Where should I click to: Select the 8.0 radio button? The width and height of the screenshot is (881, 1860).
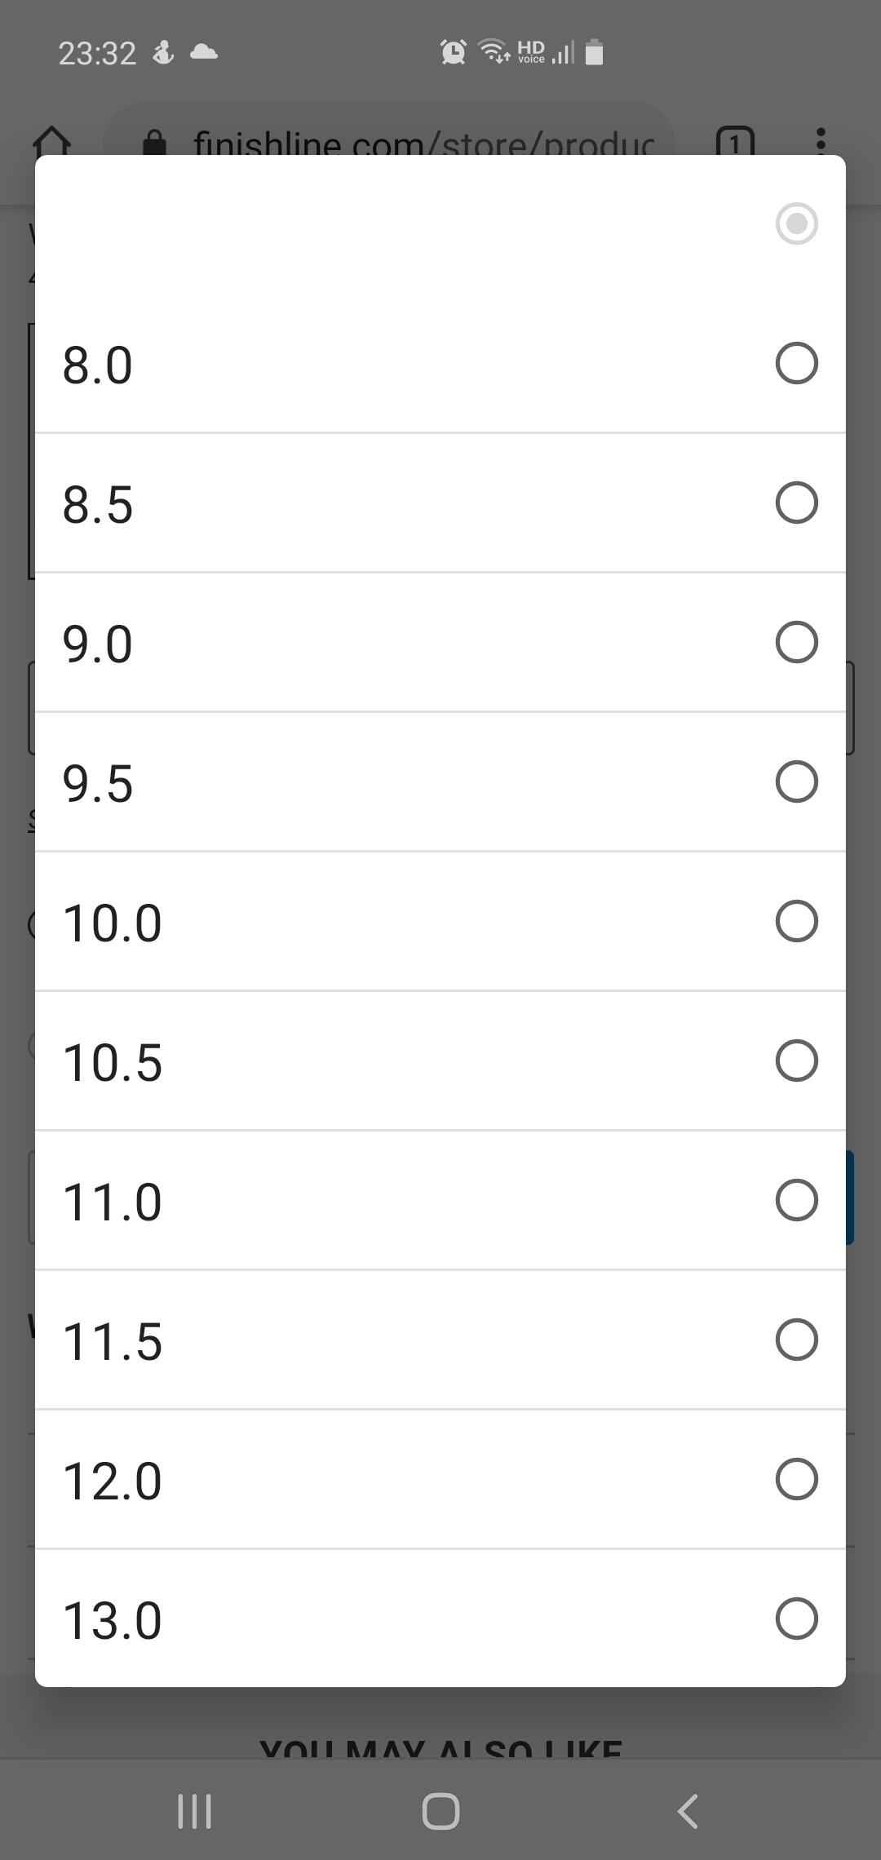[x=796, y=363]
